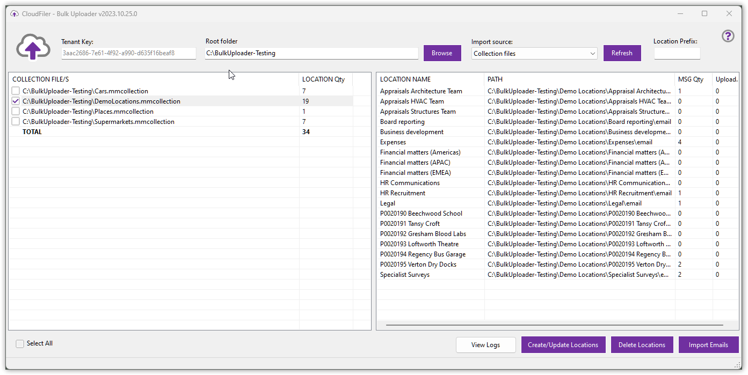Click the Tenant Key field

point(128,53)
